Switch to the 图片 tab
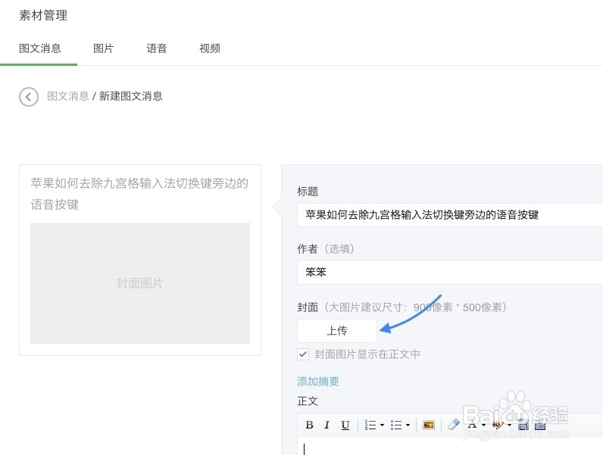This screenshot has height=455, width=603. [104, 48]
